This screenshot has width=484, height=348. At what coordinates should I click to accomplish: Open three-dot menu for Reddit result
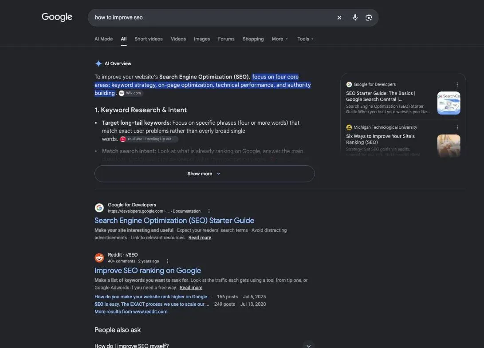tap(168, 261)
